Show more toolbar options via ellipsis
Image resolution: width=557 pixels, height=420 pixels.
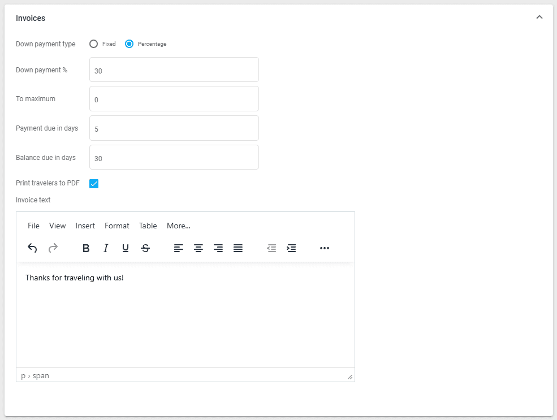pyautogui.click(x=325, y=248)
